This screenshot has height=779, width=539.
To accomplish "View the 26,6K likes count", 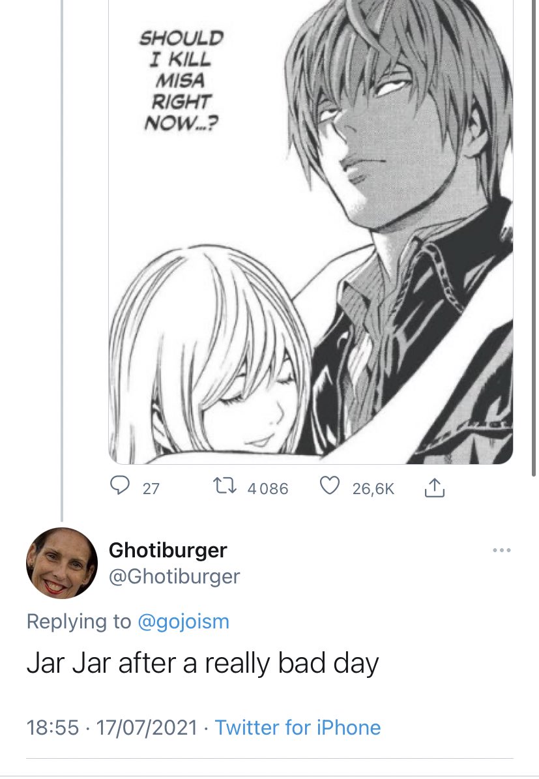I will click(373, 488).
